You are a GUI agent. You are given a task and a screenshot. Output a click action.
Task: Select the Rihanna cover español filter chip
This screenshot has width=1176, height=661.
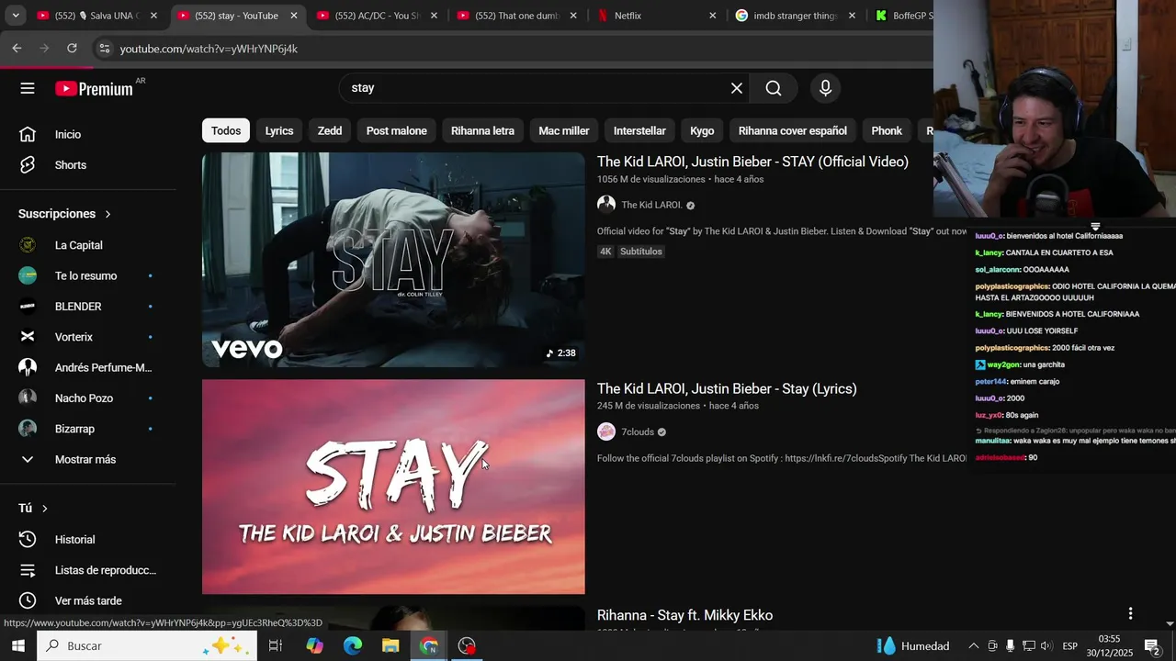(x=792, y=130)
